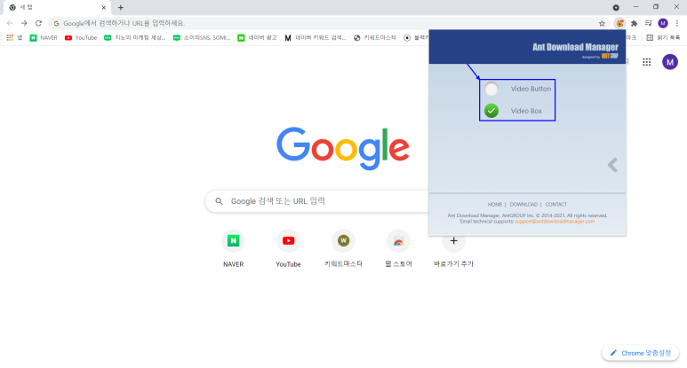The width and height of the screenshot is (687, 368).
Task: Open the 네이버 키워드 검색 bookmark
Action: 315,37
